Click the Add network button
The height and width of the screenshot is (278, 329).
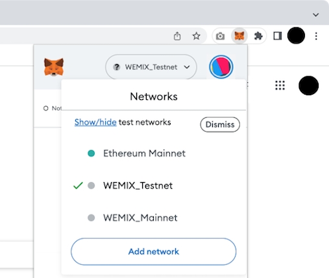click(154, 251)
